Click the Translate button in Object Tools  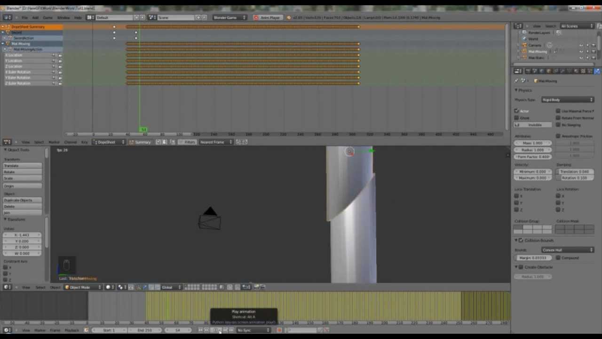click(23, 166)
